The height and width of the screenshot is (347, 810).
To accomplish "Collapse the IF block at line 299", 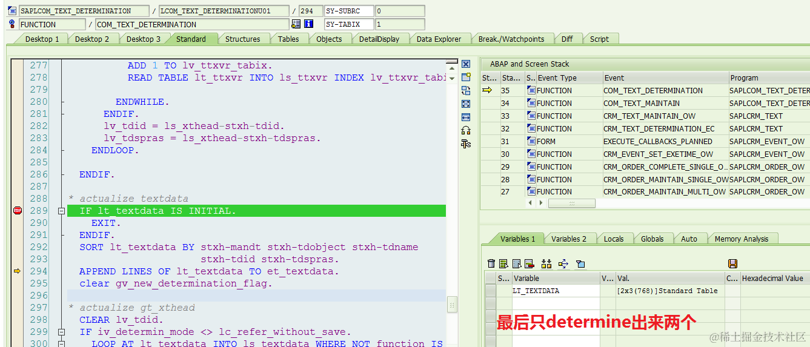I will click(61, 332).
